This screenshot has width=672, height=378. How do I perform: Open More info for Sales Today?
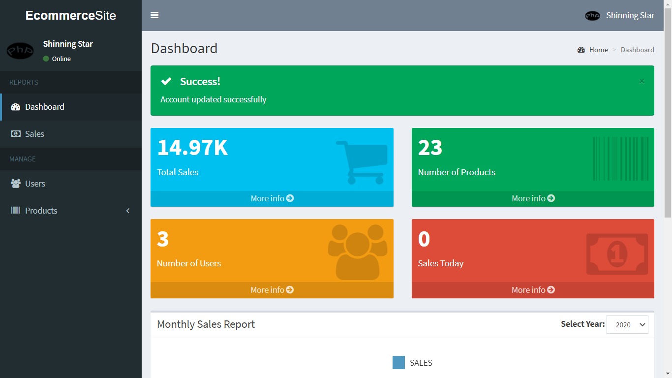pos(533,290)
